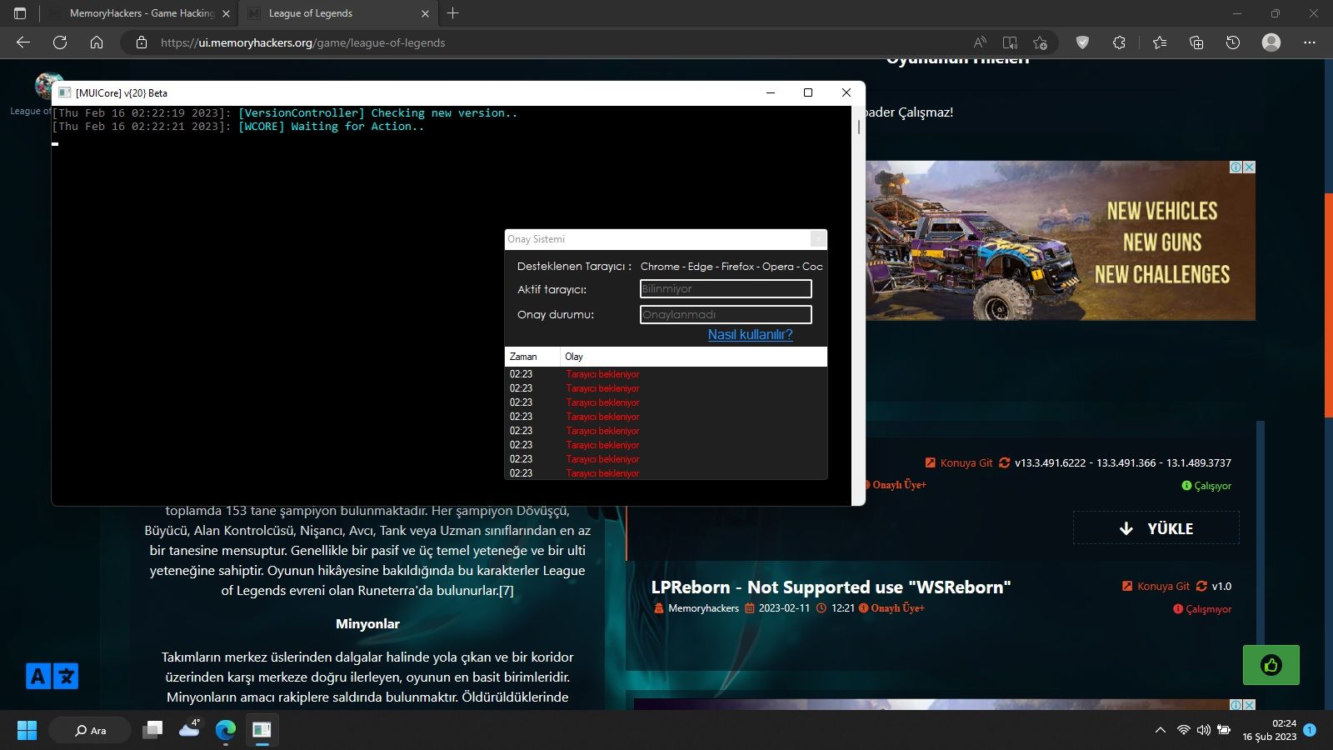This screenshot has width=1333, height=750.
Task: Open Edge Settings and more menu
Action: coord(1310,42)
